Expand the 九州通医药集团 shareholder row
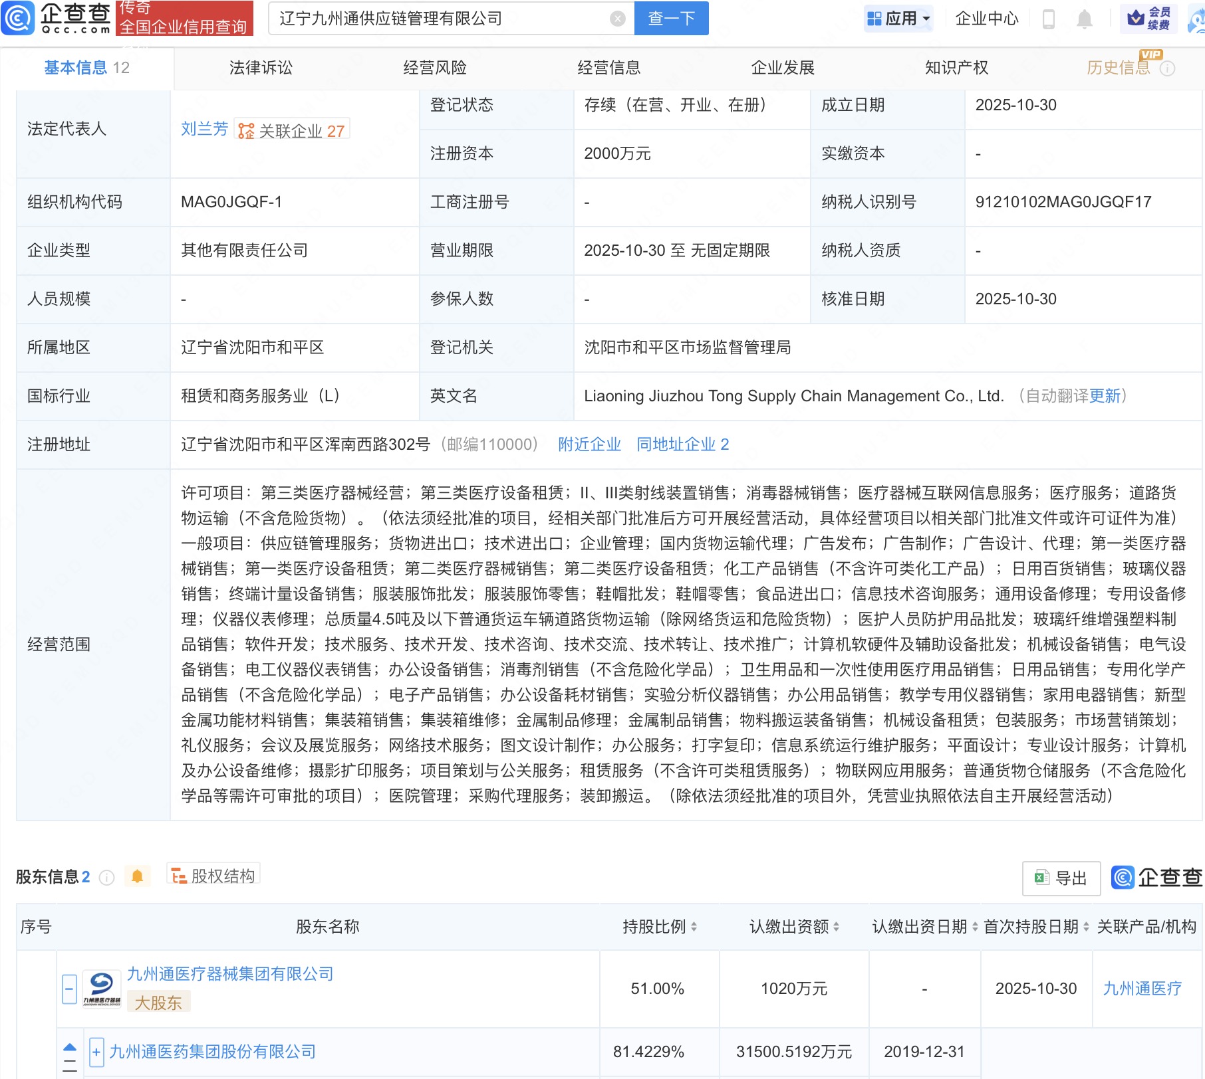The width and height of the screenshot is (1205, 1079). pyautogui.click(x=96, y=1052)
